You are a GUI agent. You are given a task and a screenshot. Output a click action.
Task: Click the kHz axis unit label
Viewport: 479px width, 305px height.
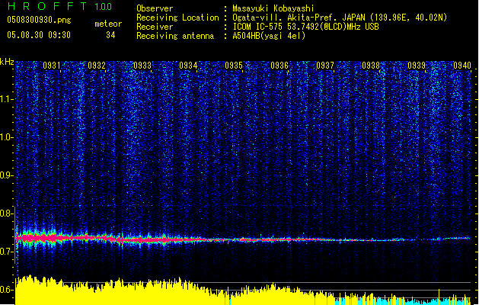pos(8,61)
